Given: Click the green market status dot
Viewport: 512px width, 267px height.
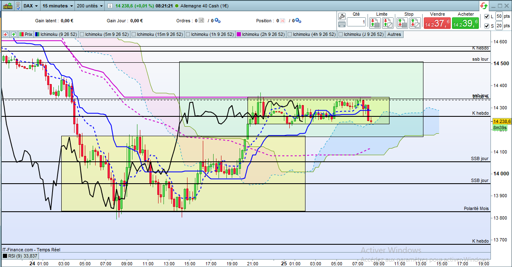Looking at the screenshot, I should [177, 6].
